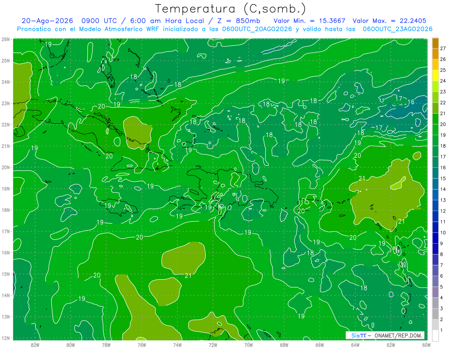The image size is (453, 350).
Task: Select the latitude label "13N"
Action: click(6, 316)
